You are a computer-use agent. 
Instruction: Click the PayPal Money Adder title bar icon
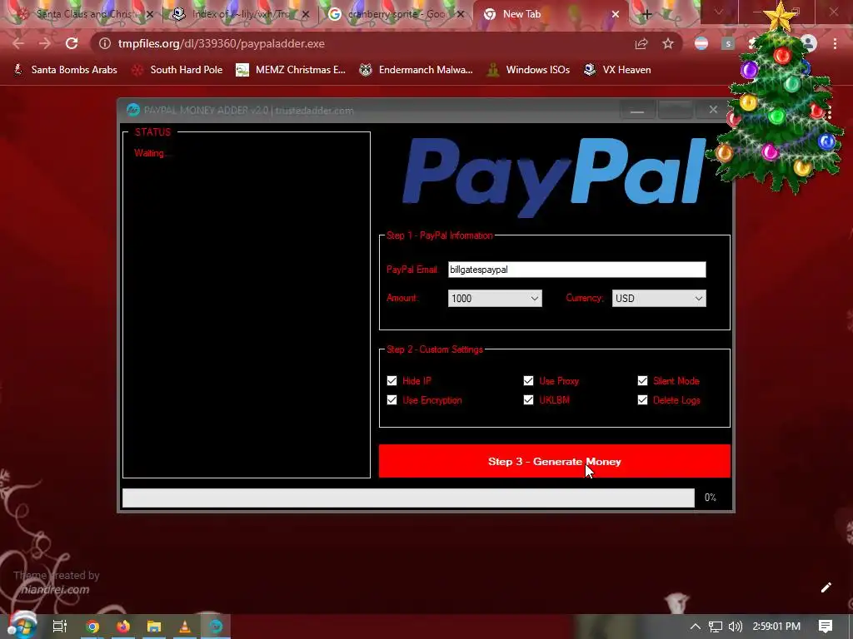(132, 111)
